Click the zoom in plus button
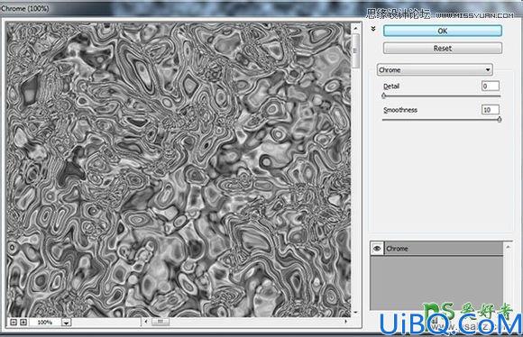 [x=23, y=322]
